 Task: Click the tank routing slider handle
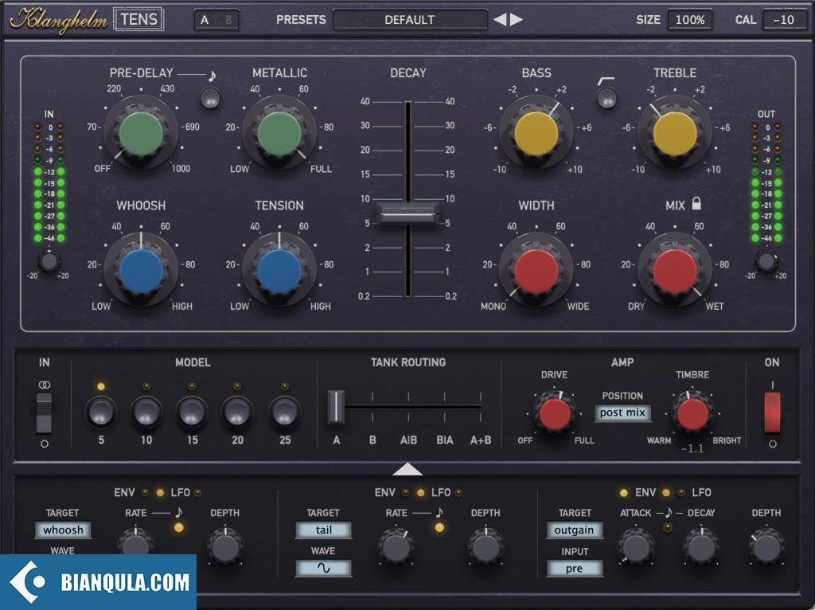click(336, 407)
